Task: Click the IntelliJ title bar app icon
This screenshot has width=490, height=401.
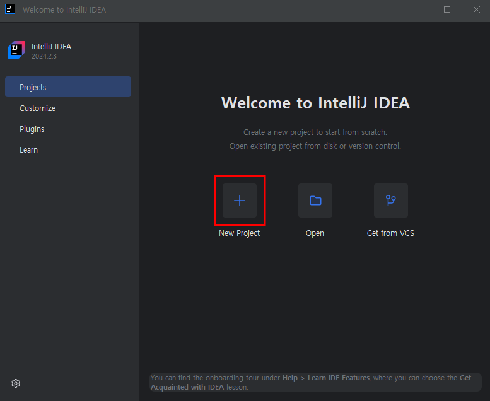Action: point(10,9)
